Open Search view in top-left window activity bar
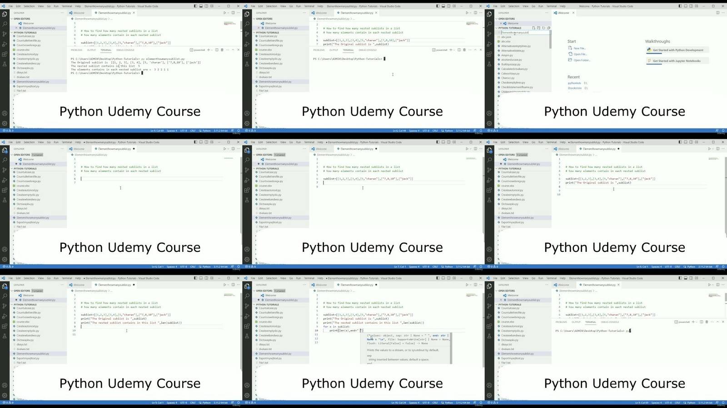 pyautogui.click(x=5, y=24)
